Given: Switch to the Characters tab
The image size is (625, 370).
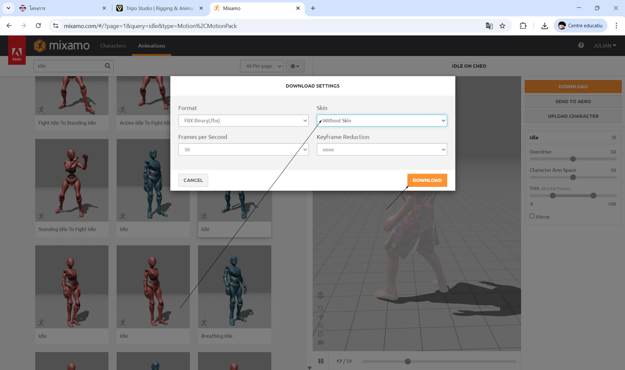Looking at the screenshot, I should pyautogui.click(x=113, y=46).
